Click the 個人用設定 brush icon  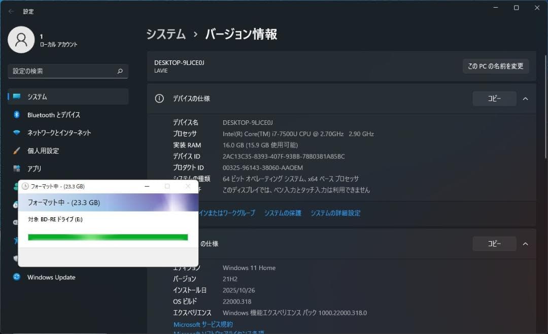tap(17, 150)
